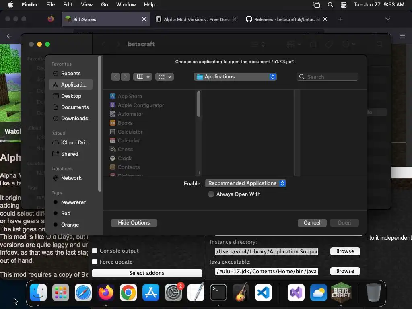Open Firefox from the Dock

pyautogui.click(x=106, y=293)
